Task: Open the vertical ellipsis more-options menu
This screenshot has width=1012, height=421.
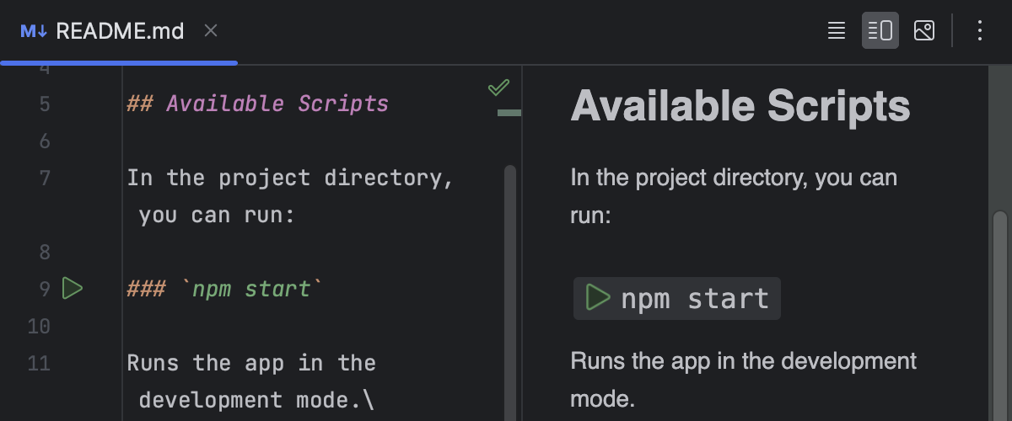Action: [x=979, y=31]
